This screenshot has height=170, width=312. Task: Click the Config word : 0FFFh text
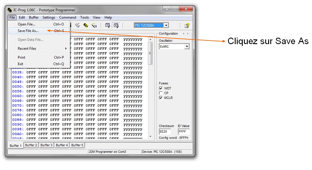click(x=173, y=138)
